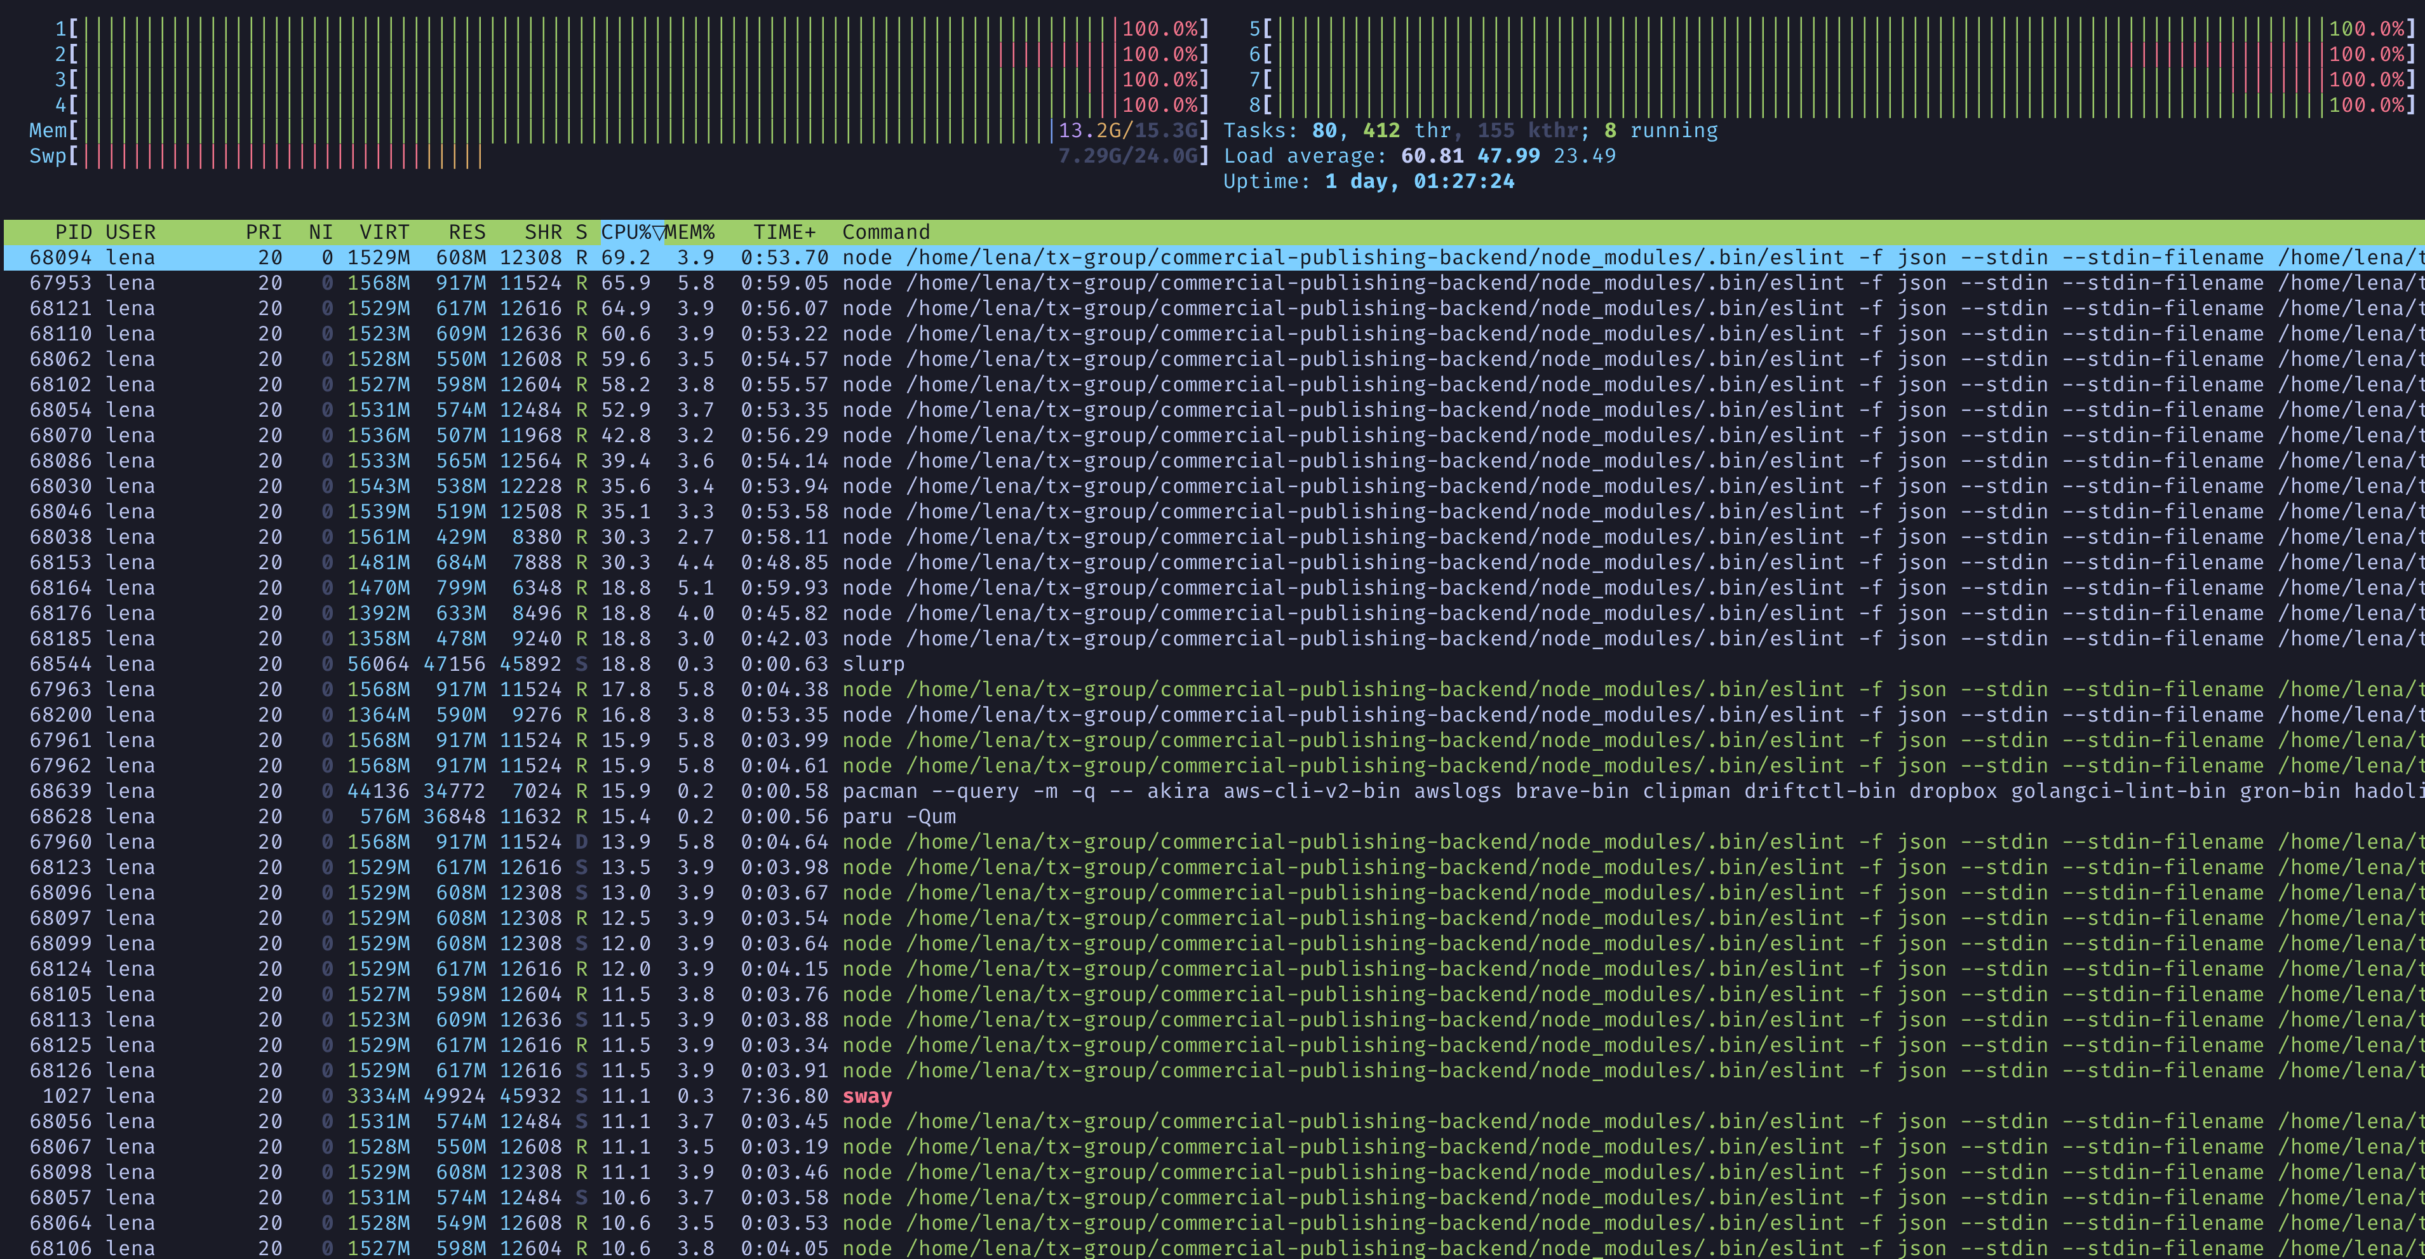Sort processes by the PID column header

tap(74, 232)
